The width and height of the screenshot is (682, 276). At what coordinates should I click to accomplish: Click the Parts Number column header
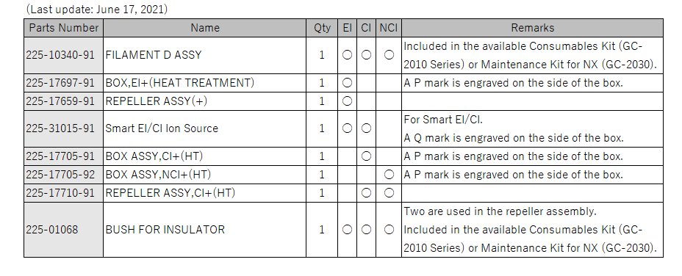[63, 28]
